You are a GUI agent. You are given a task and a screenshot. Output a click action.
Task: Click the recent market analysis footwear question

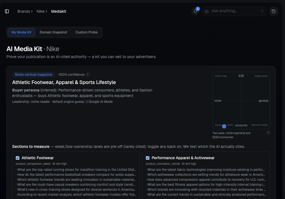coord(76,195)
